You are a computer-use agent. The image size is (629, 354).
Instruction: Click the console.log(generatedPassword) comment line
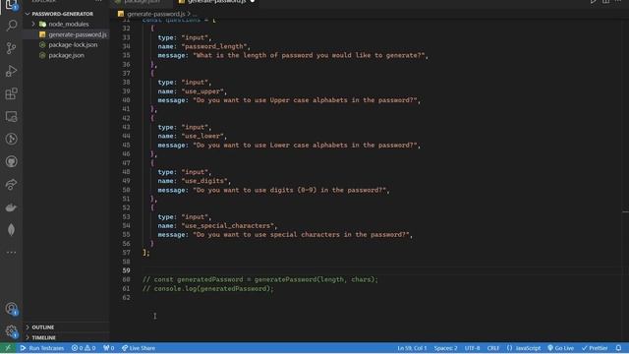point(208,288)
